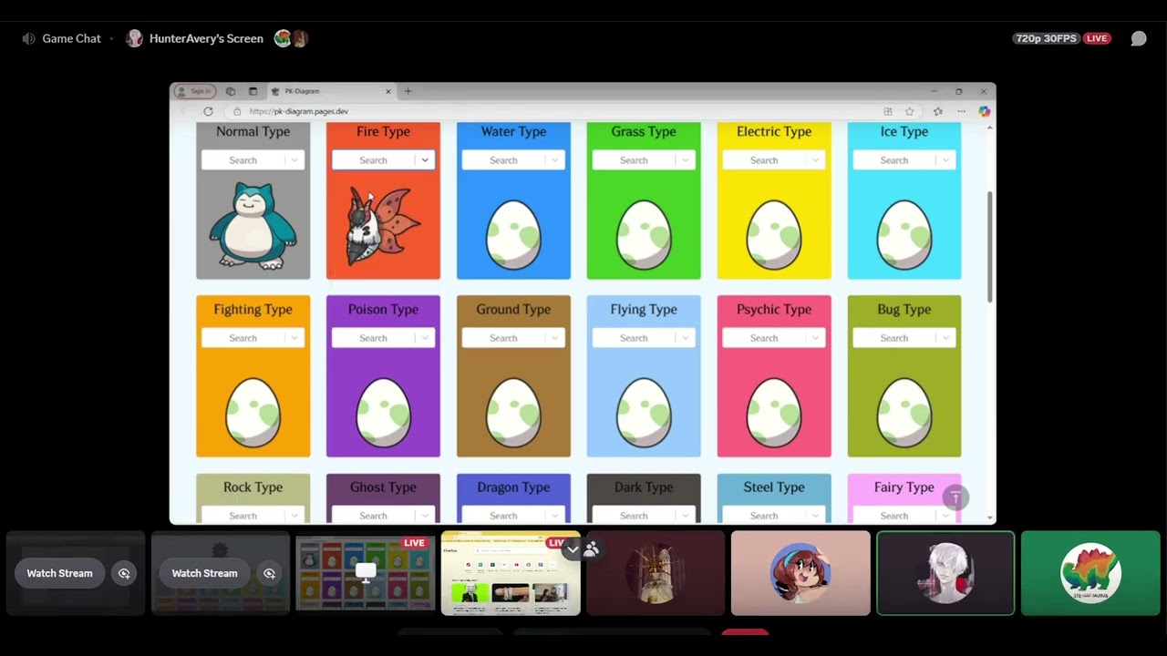Close the PK-Diagram browser tab
This screenshot has width=1167, height=656.
pos(388,91)
